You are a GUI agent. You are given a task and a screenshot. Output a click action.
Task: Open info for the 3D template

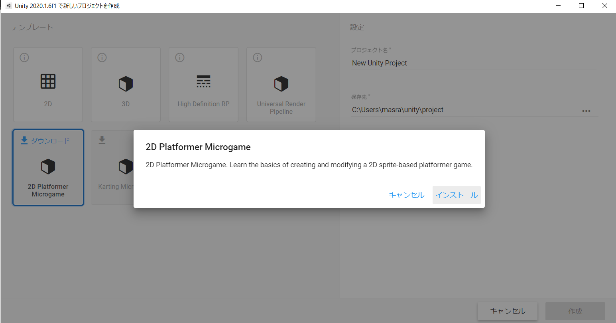102,57
